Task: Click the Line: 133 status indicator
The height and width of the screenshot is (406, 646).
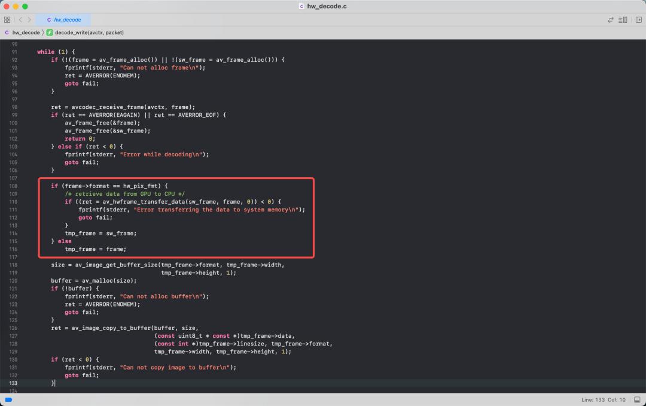Action: (x=593, y=399)
